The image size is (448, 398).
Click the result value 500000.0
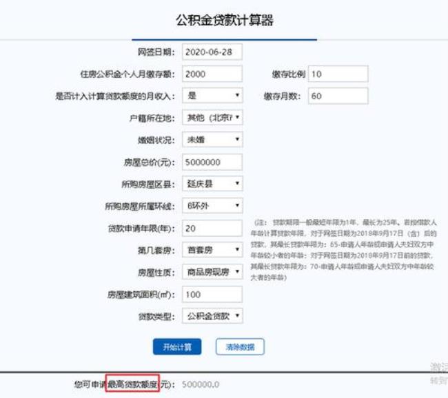pyautogui.click(x=201, y=385)
